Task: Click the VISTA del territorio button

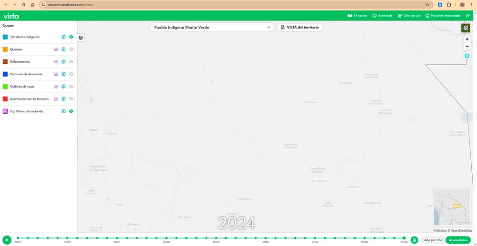Action: pyautogui.click(x=300, y=27)
